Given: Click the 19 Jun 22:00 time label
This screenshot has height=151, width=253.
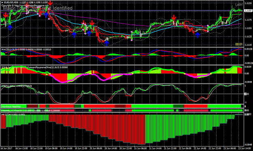Looking at the screenshot, I should click(81, 148).
